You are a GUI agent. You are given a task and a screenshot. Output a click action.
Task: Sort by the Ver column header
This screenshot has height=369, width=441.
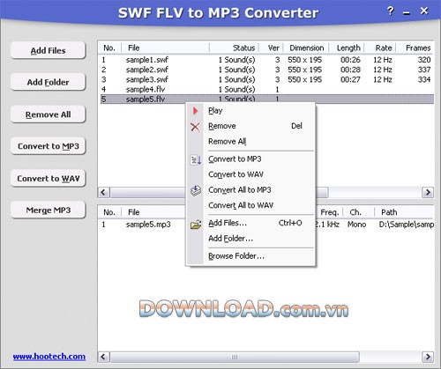click(x=271, y=48)
